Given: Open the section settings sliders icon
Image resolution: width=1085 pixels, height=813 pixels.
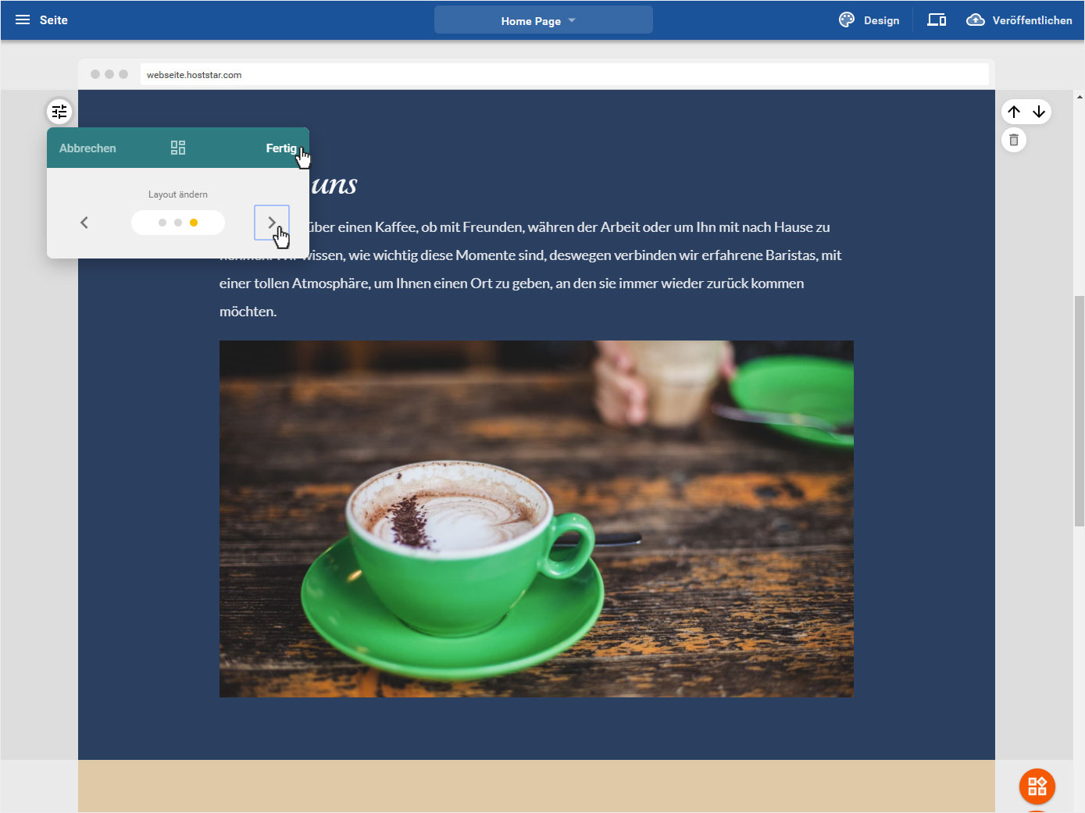Looking at the screenshot, I should (59, 112).
